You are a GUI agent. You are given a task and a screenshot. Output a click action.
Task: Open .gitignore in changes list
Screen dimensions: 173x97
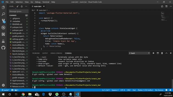coord(18,18)
